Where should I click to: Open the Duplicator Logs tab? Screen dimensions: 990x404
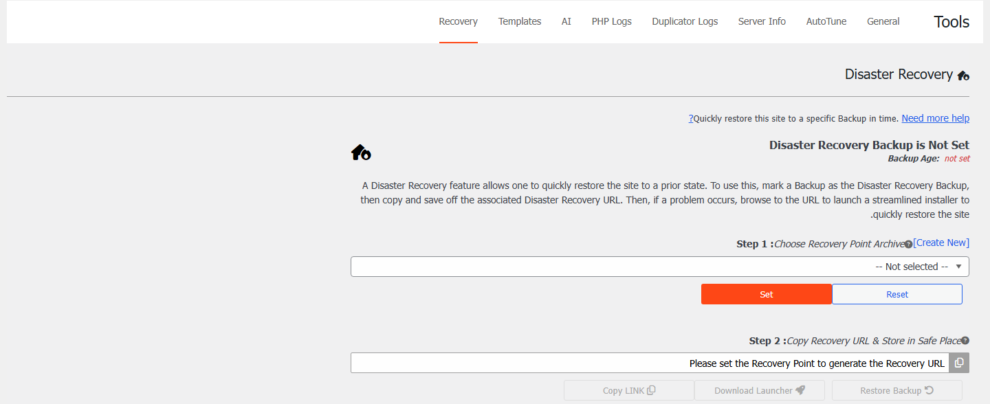point(685,21)
